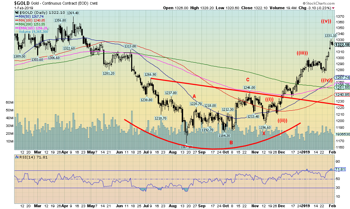This screenshot has width=350, height=209.
Task: Select the red wave label A
Action: point(194,96)
